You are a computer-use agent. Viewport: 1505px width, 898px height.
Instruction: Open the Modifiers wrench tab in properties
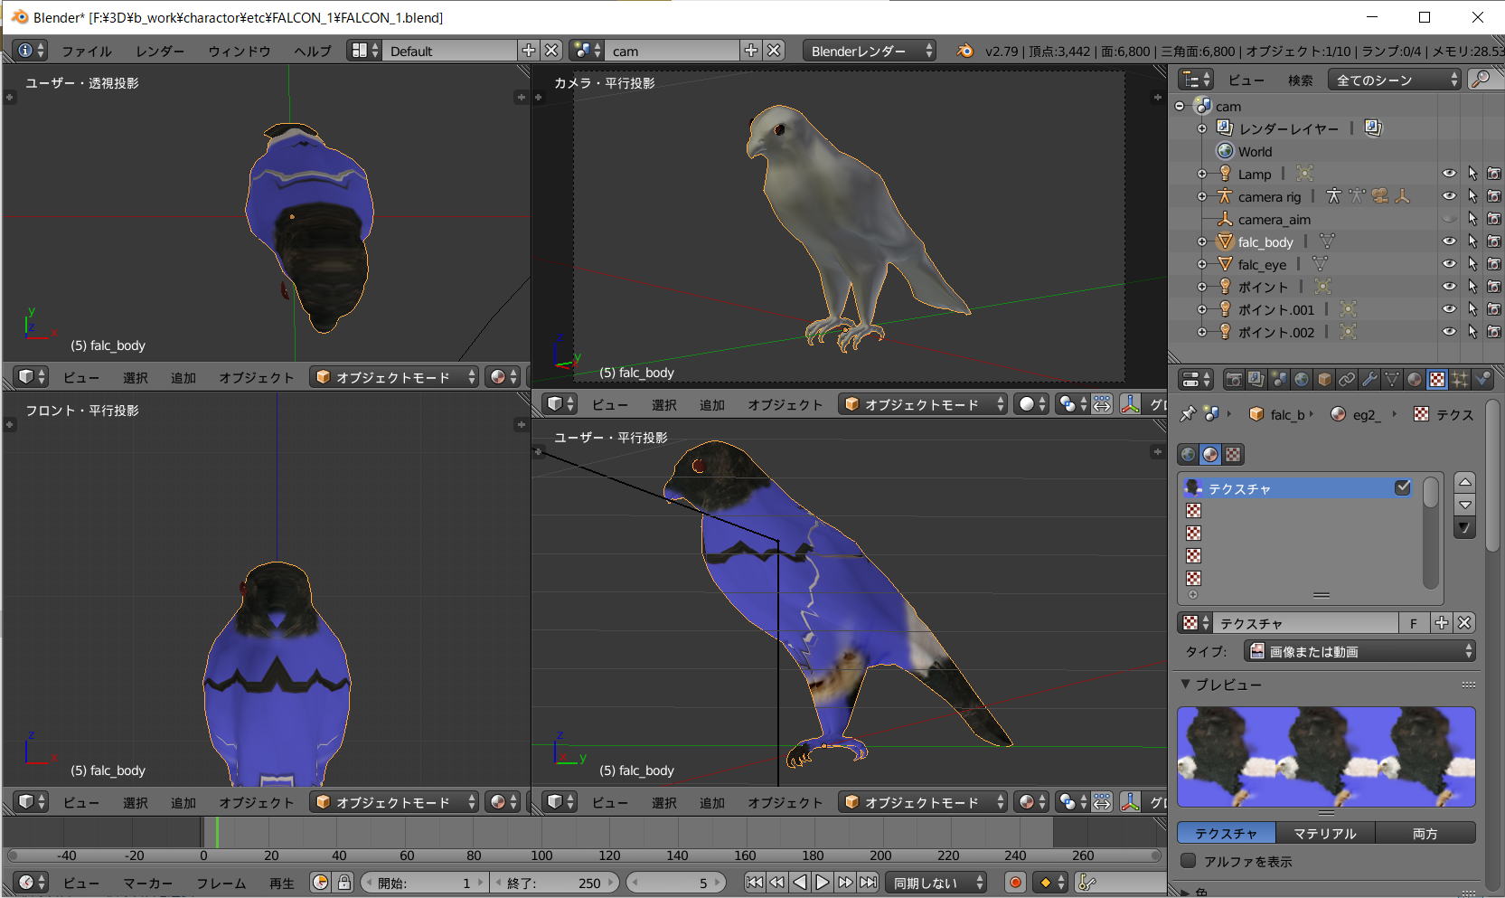pos(1369,380)
